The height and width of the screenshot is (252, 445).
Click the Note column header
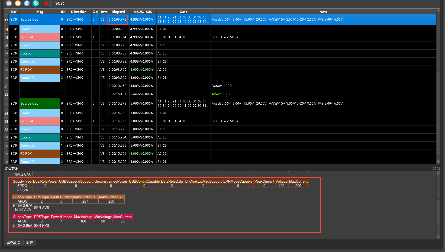pos(323,12)
